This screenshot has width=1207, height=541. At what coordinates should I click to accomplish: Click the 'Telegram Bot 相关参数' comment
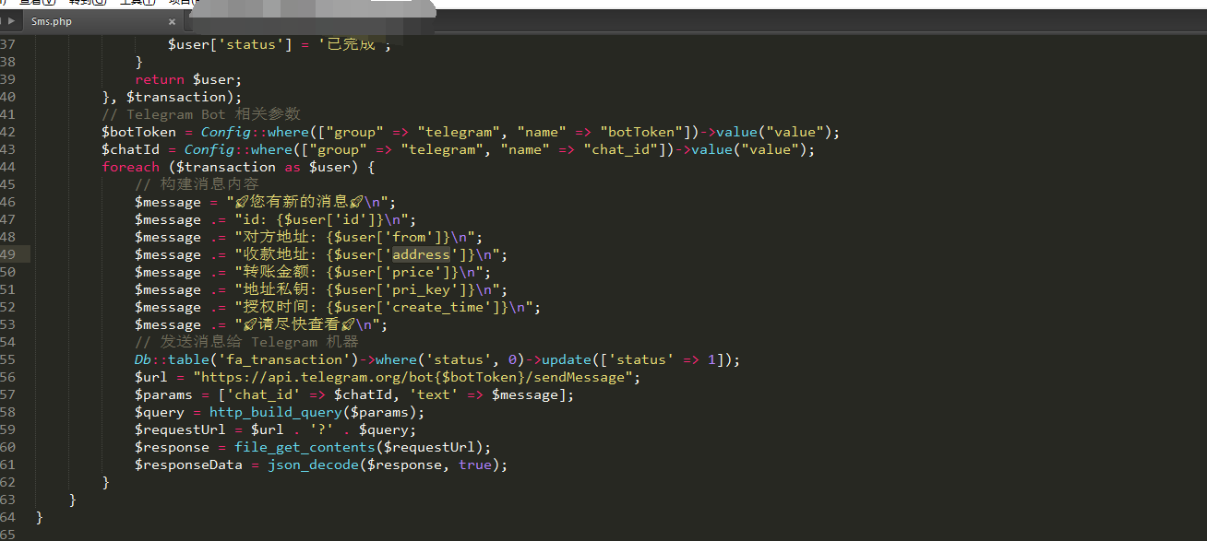201,114
